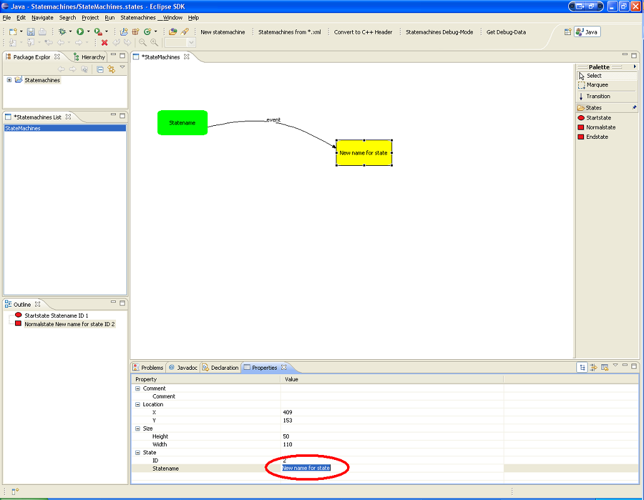This screenshot has height=500, width=644.
Task: Zoom in with the plus magnifier icon
Action: [x=155, y=43]
